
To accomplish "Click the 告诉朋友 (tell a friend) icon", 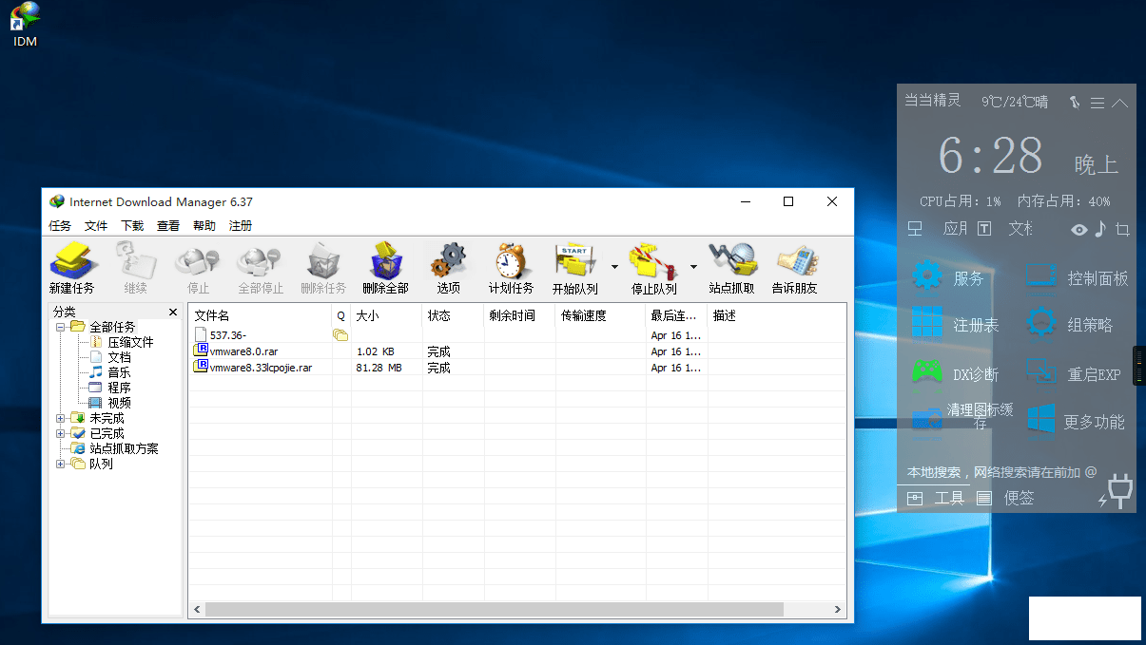I will (795, 268).
